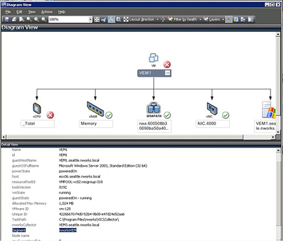Image resolution: width=283 pixels, height=241 pixels.
Task: Click the Filter by health icon
Action: pyautogui.click(x=170, y=19)
